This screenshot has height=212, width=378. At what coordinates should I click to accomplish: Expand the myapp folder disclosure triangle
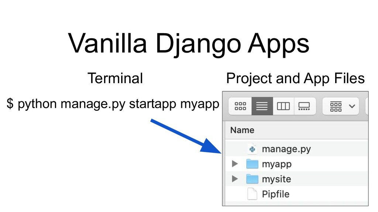pos(234,164)
